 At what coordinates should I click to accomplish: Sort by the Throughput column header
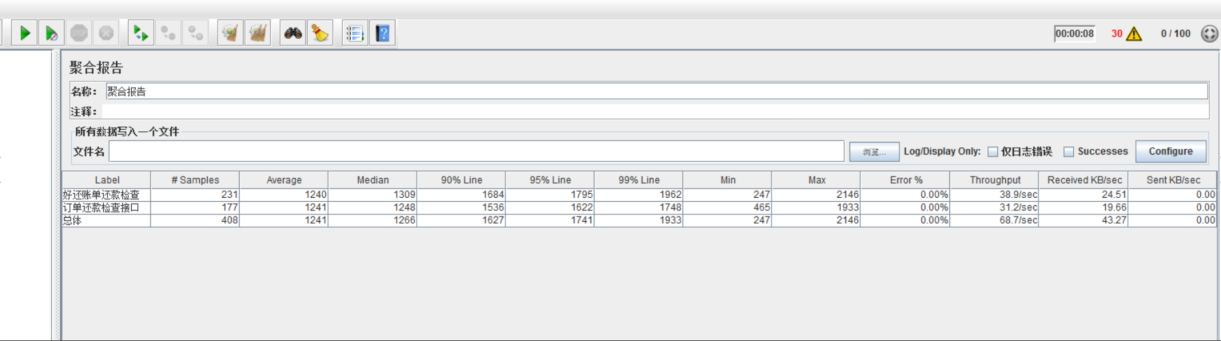995,180
